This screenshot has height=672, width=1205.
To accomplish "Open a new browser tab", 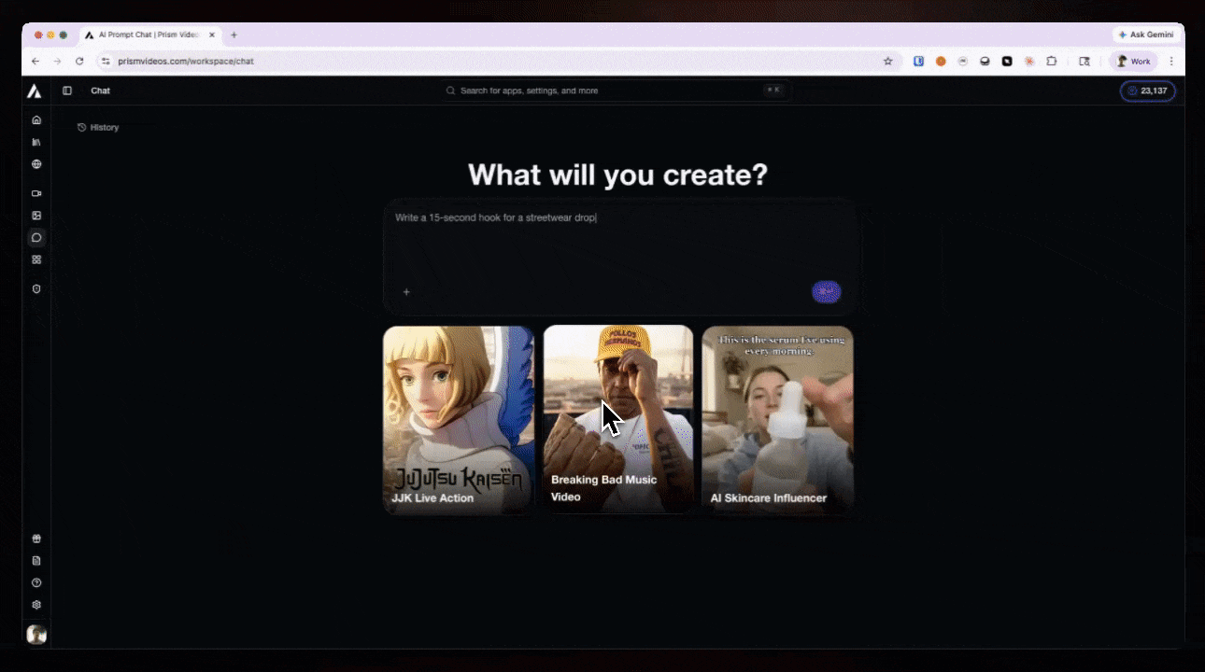I will (234, 35).
